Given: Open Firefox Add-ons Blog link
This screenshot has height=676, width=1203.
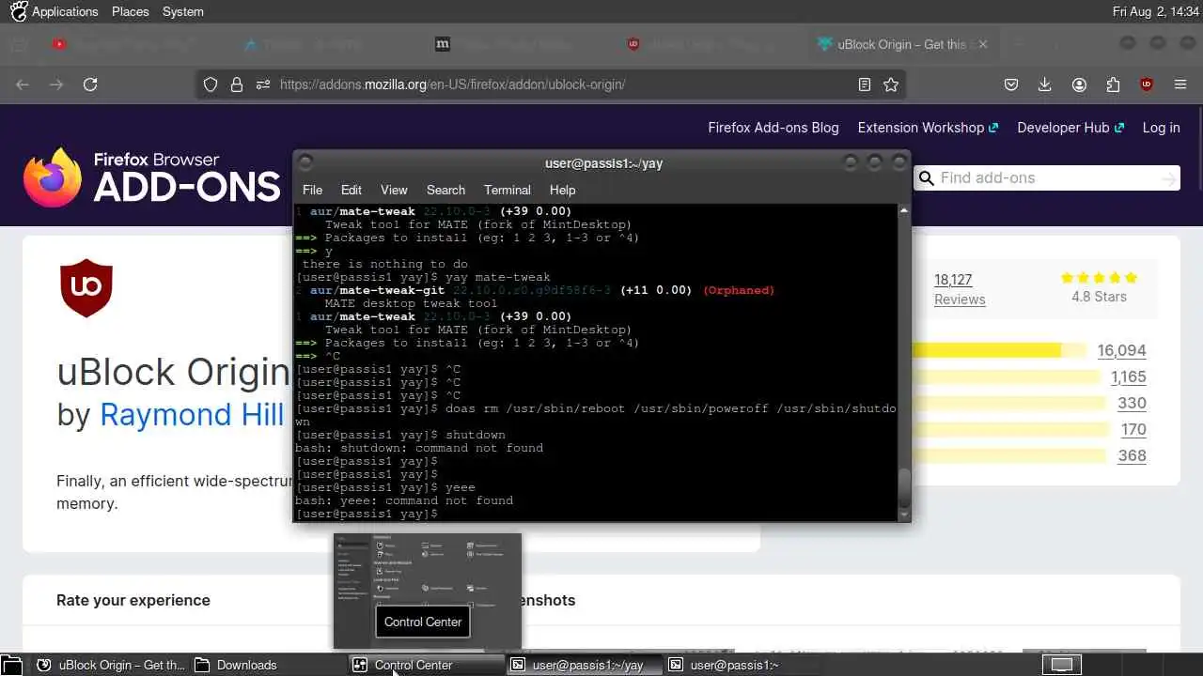Looking at the screenshot, I should (x=773, y=128).
